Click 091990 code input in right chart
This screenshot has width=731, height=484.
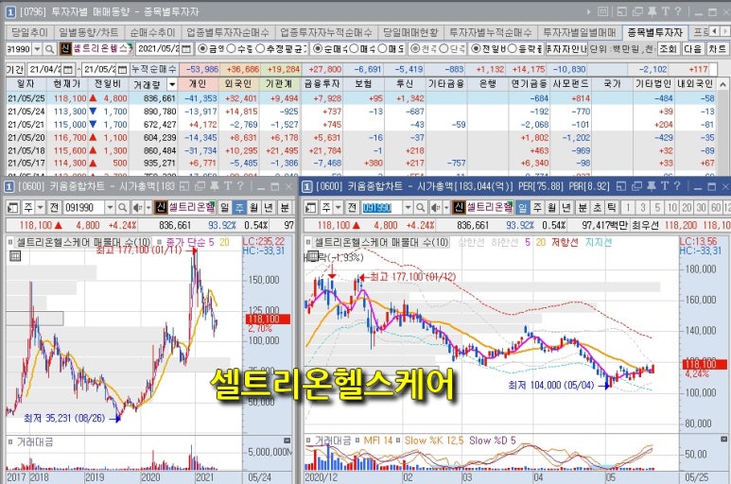click(383, 208)
